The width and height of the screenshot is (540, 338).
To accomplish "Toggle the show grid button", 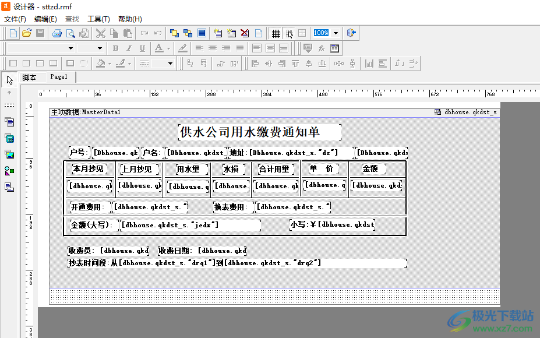I will click(x=276, y=33).
